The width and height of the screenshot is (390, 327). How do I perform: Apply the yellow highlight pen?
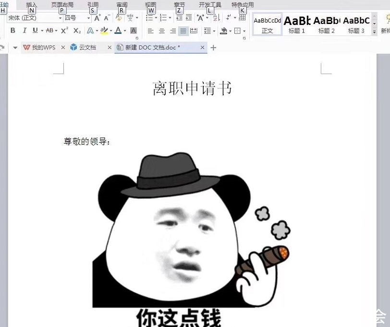pyautogui.click(x=104, y=31)
